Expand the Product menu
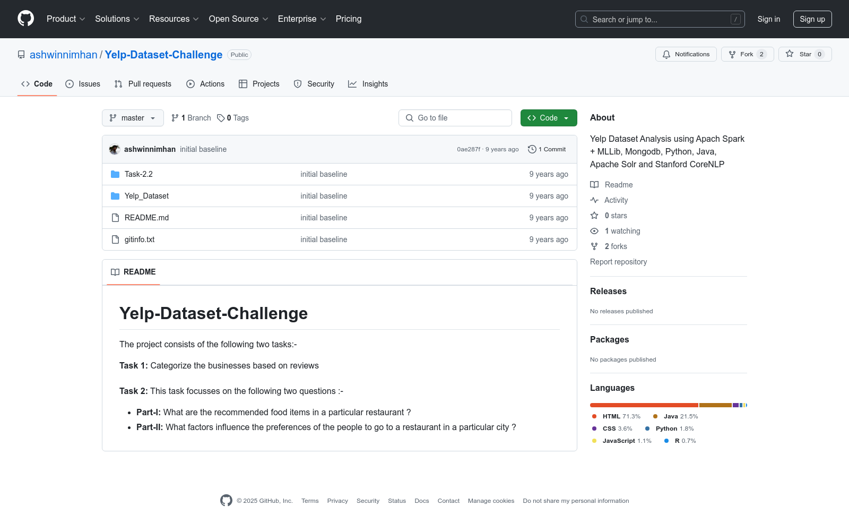Image resolution: width=849 pixels, height=531 pixels. pos(66,19)
